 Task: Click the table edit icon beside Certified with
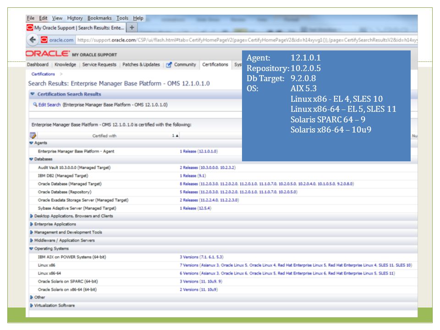33,136
